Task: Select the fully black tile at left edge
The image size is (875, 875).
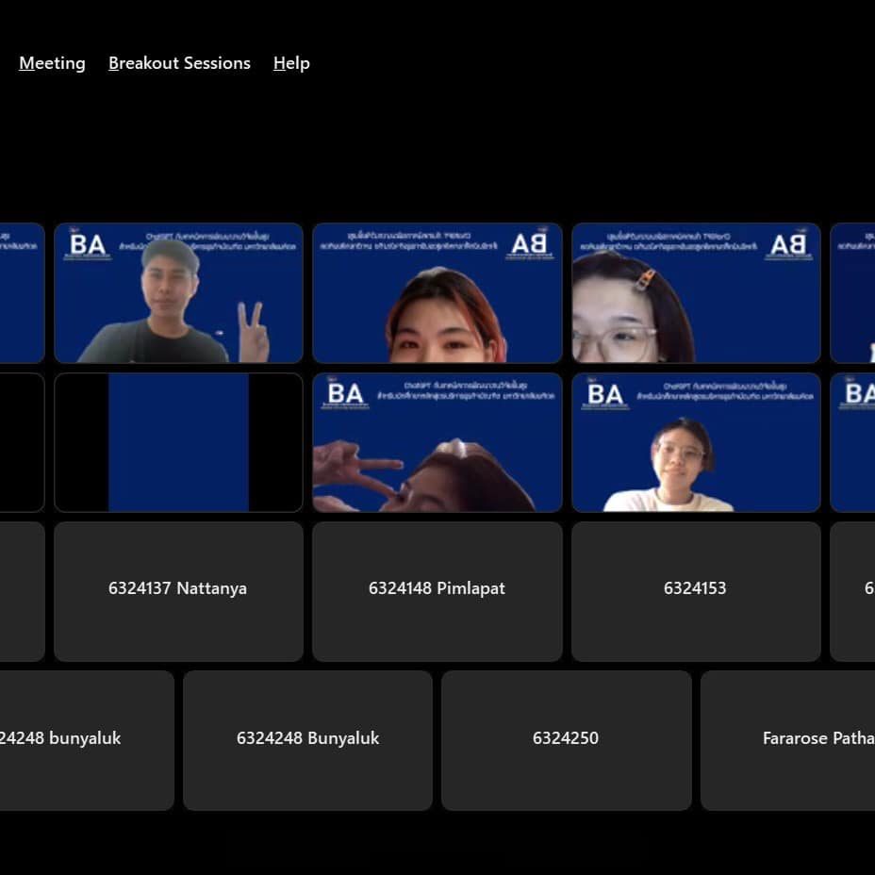Action: pyautogui.click(x=21, y=442)
